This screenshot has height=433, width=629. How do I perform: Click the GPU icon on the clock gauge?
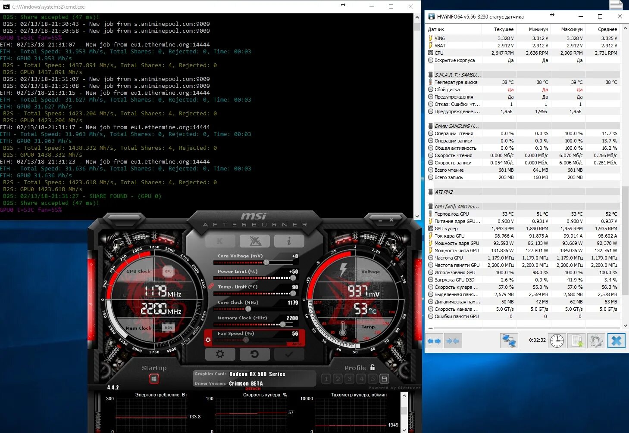(x=168, y=271)
